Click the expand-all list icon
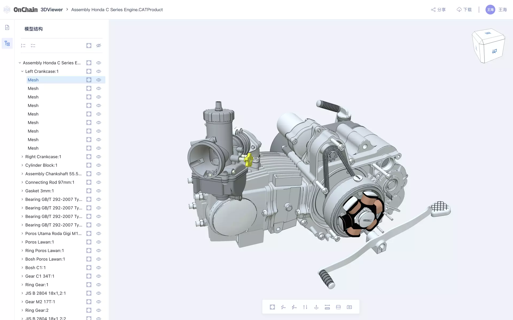The image size is (513, 320). (23, 46)
